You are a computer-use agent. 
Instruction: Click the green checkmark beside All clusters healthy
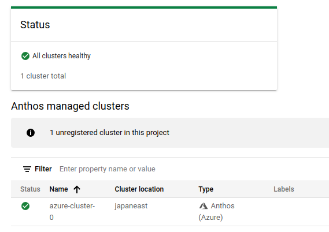(25, 56)
